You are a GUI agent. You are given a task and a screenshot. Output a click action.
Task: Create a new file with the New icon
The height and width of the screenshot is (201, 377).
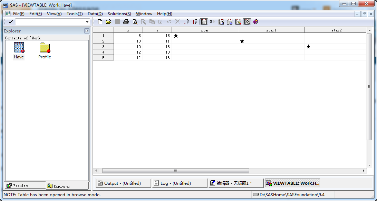100,21
